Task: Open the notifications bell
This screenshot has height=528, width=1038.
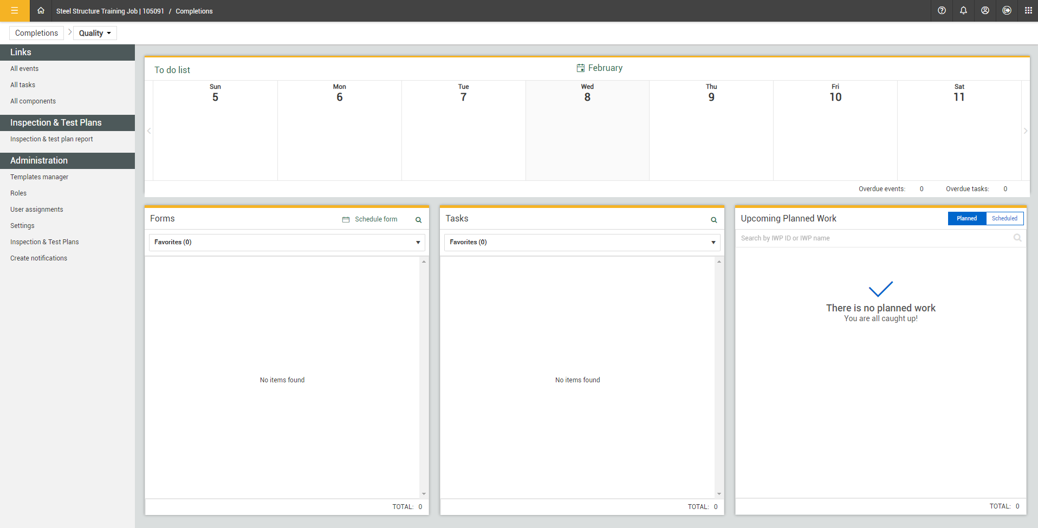Action: pos(963,11)
